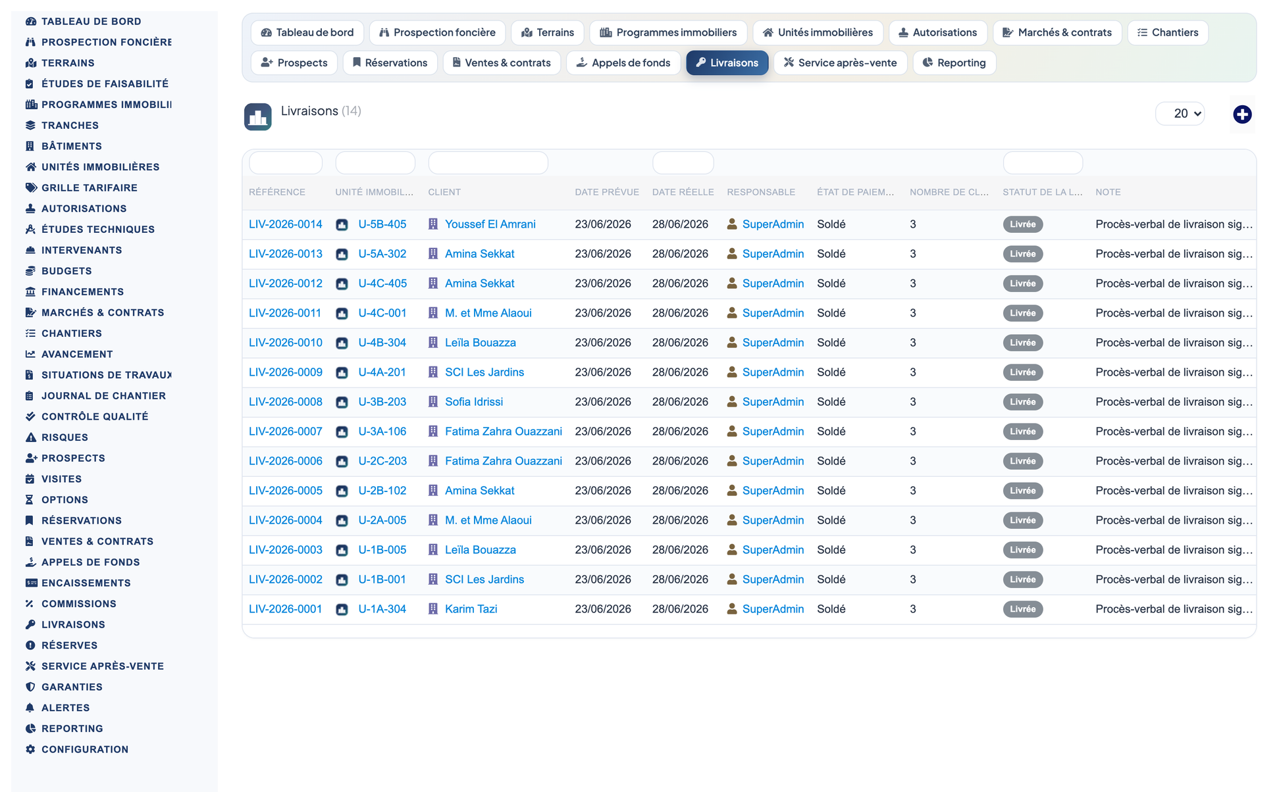This screenshot has width=1281, height=792.
Task: Open Service après-vente tab
Action: pyautogui.click(x=841, y=62)
